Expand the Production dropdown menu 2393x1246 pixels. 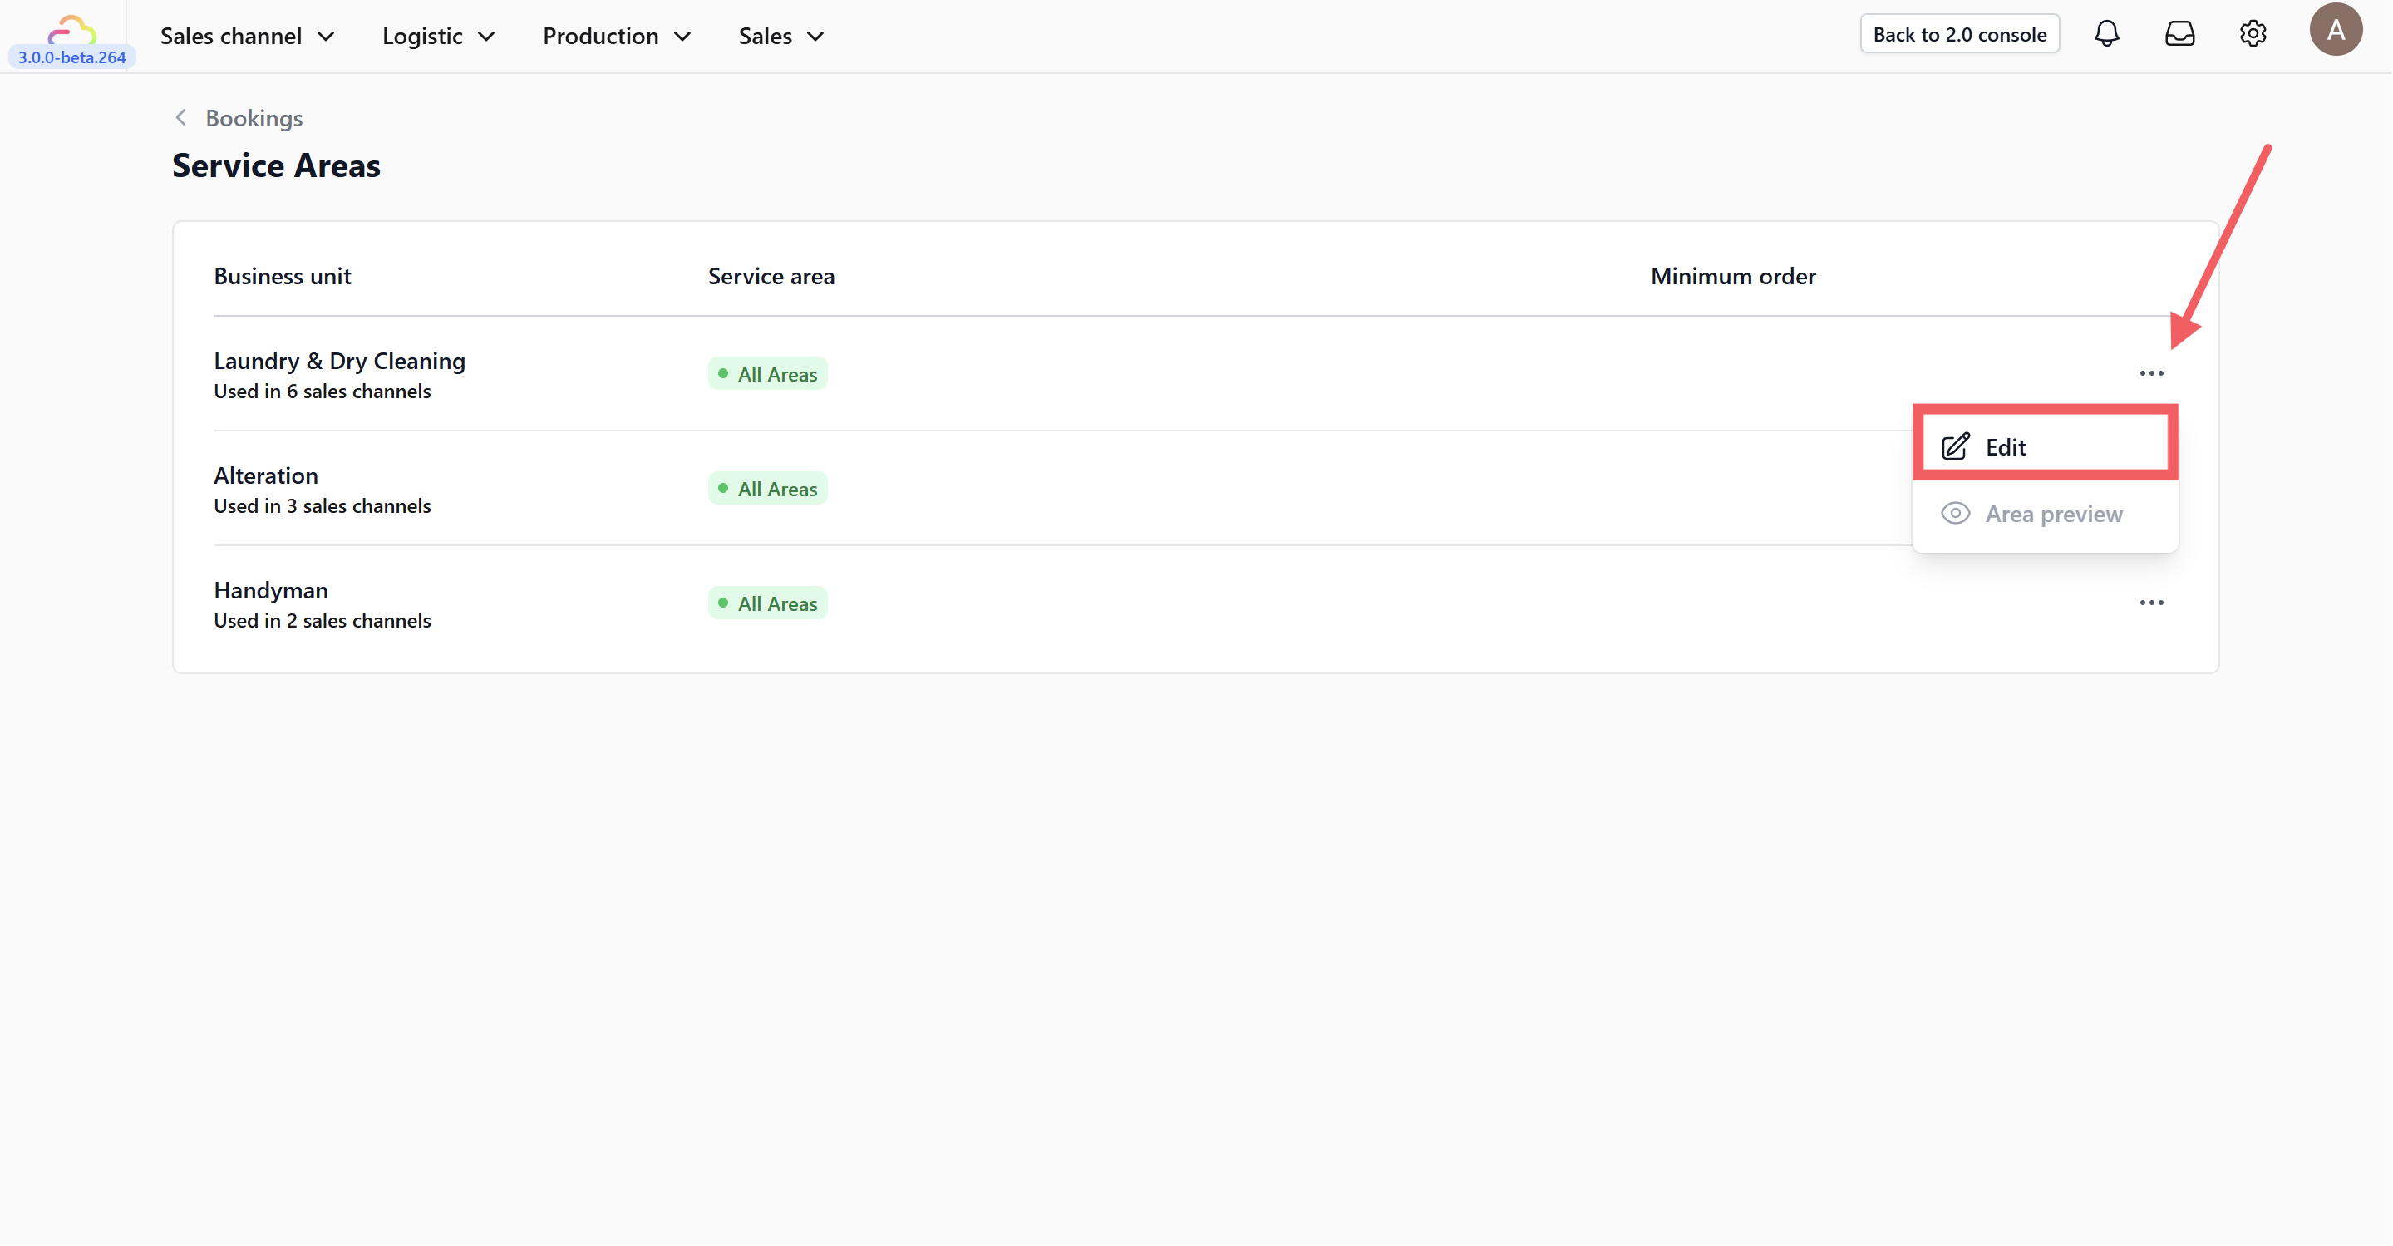click(x=617, y=37)
